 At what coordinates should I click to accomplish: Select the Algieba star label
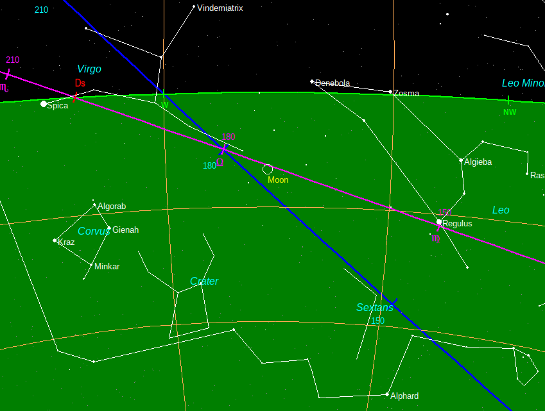coord(478,162)
